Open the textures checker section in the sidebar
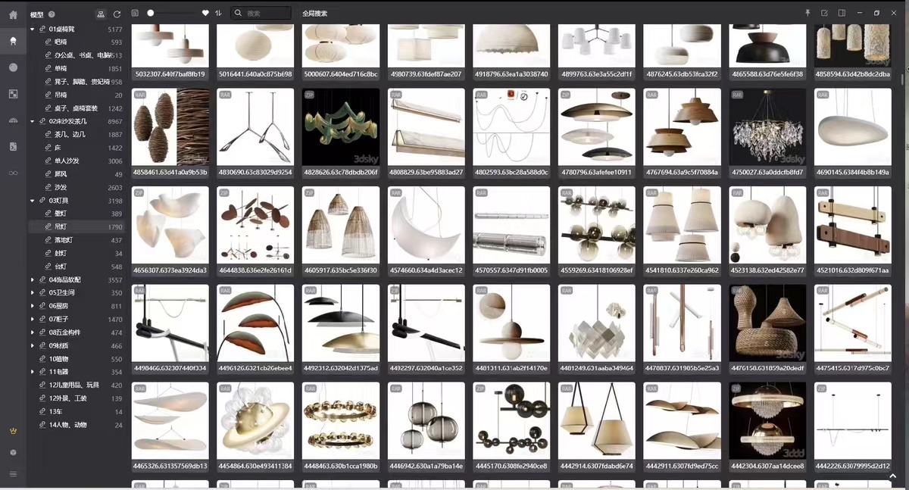Image resolution: width=909 pixels, height=490 pixels. click(13, 94)
